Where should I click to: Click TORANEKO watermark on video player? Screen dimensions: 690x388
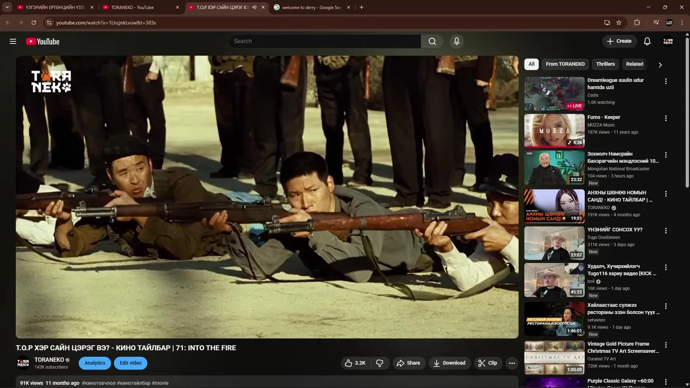tap(51, 81)
